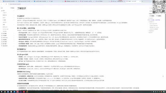Click the 扣子 book icon in sidebar
Viewport: 166px width, 93px height.
click(2, 11)
